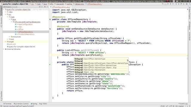191x107 pixels.
Task: Click the Git: master branch widget
Action: click(179, 106)
